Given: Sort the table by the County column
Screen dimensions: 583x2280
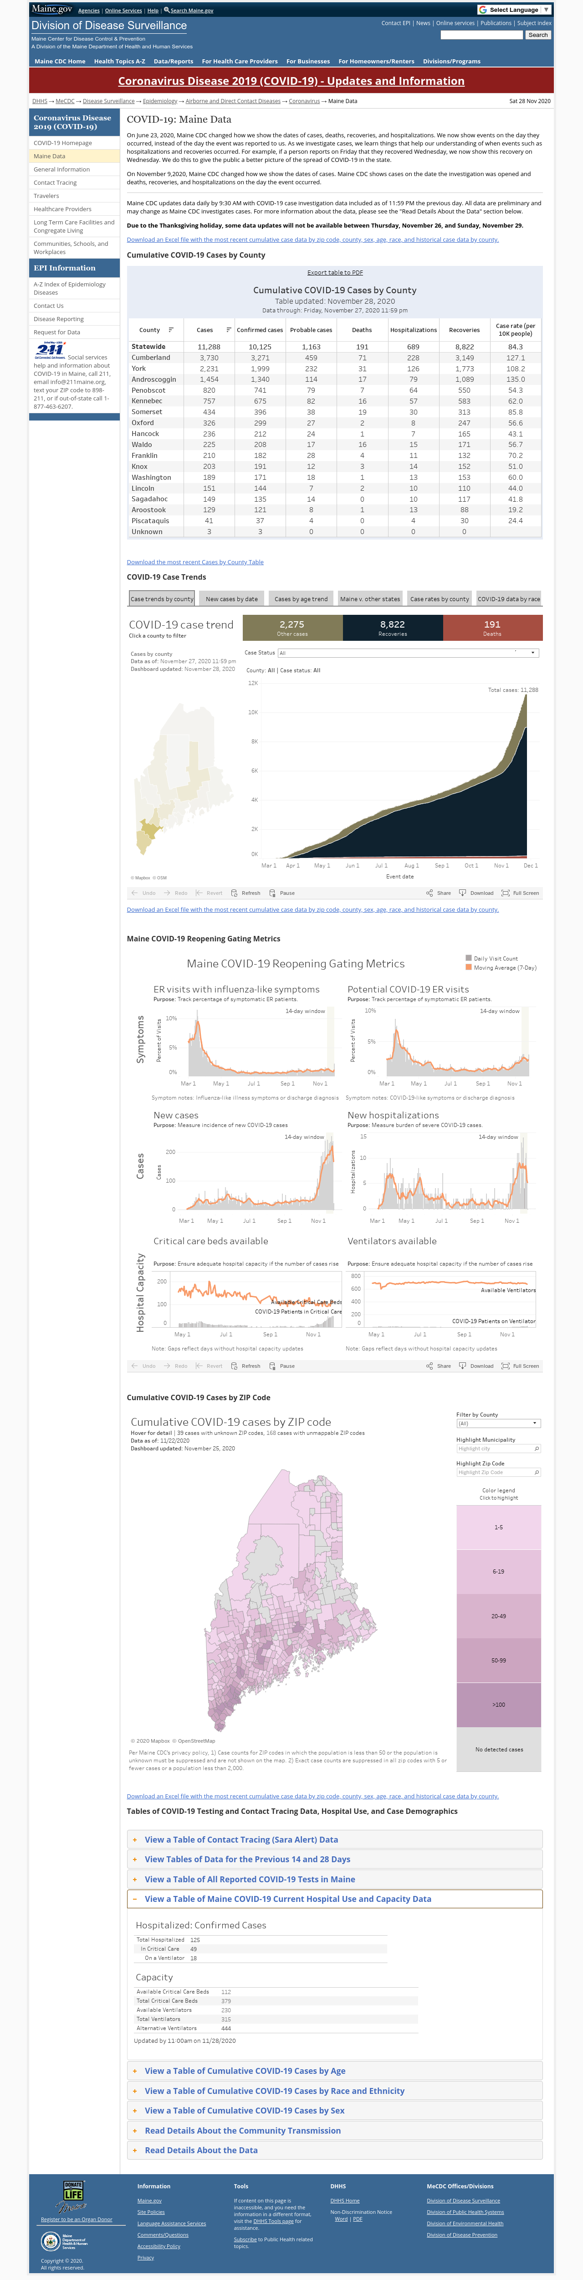Looking at the screenshot, I should click(x=170, y=329).
